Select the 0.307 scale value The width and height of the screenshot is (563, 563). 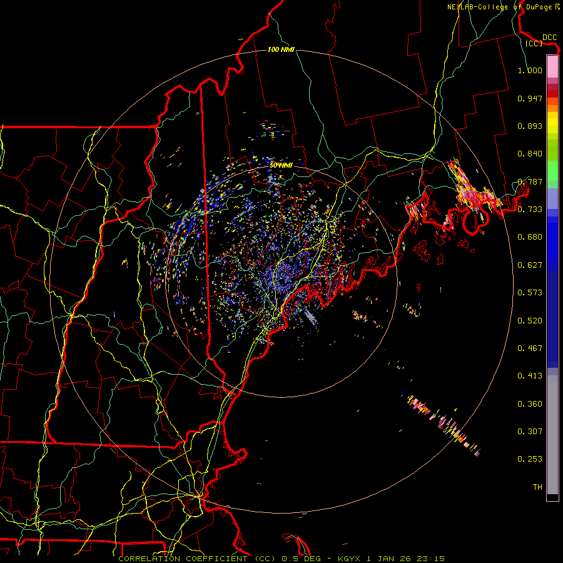[530, 432]
